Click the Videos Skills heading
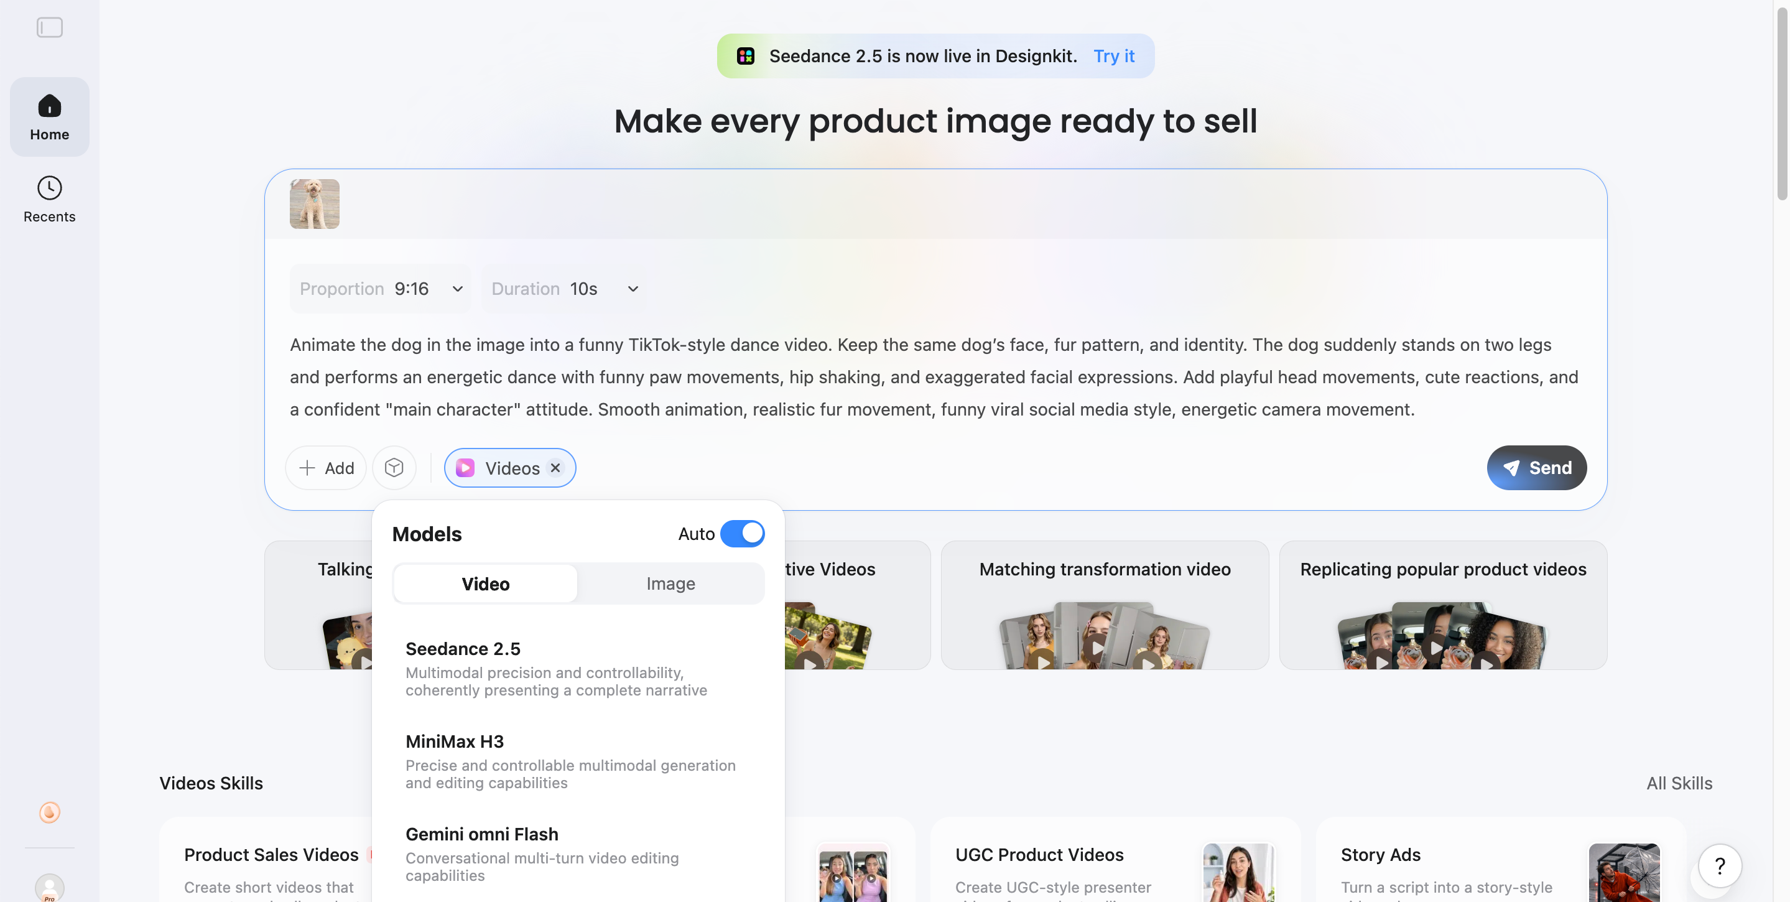 [x=211, y=783]
